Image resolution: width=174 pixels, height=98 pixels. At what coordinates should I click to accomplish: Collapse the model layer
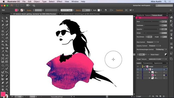[144, 67]
